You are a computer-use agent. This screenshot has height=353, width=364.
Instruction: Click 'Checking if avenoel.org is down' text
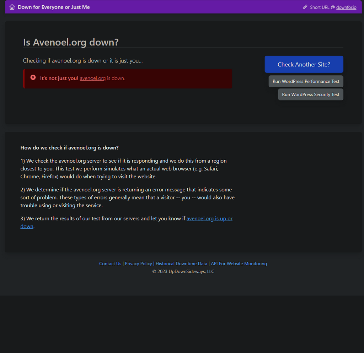pyautogui.click(x=83, y=61)
